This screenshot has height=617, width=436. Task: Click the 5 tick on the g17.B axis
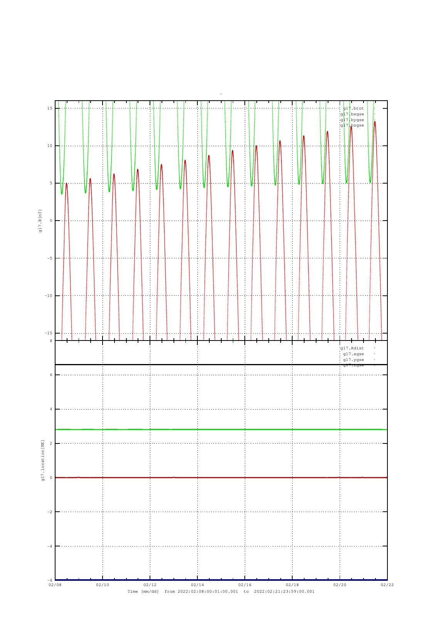coord(51,183)
